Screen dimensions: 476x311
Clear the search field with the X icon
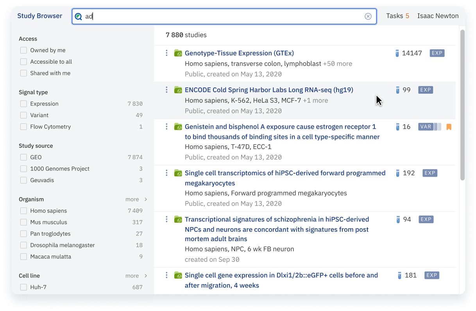tap(368, 16)
